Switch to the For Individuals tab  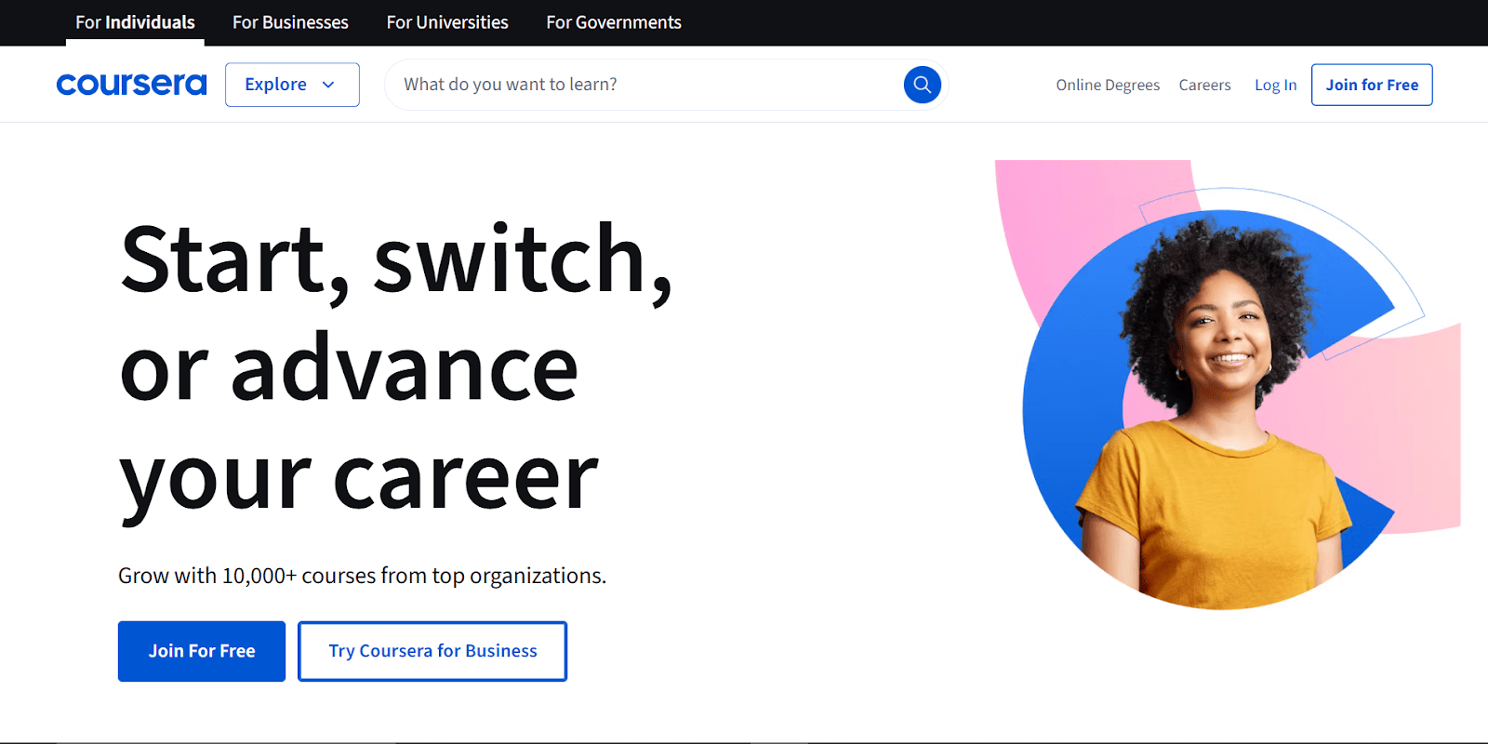coord(135,22)
